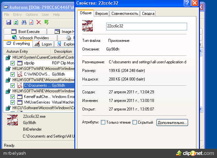Viewport: 217px width, 158px height.
Task: Open the Boot Execute tab
Action: [25, 32]
